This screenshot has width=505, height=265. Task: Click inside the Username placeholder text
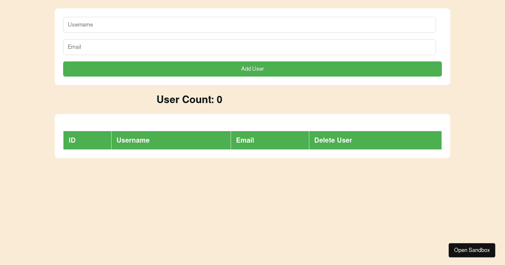pos(80,25)
